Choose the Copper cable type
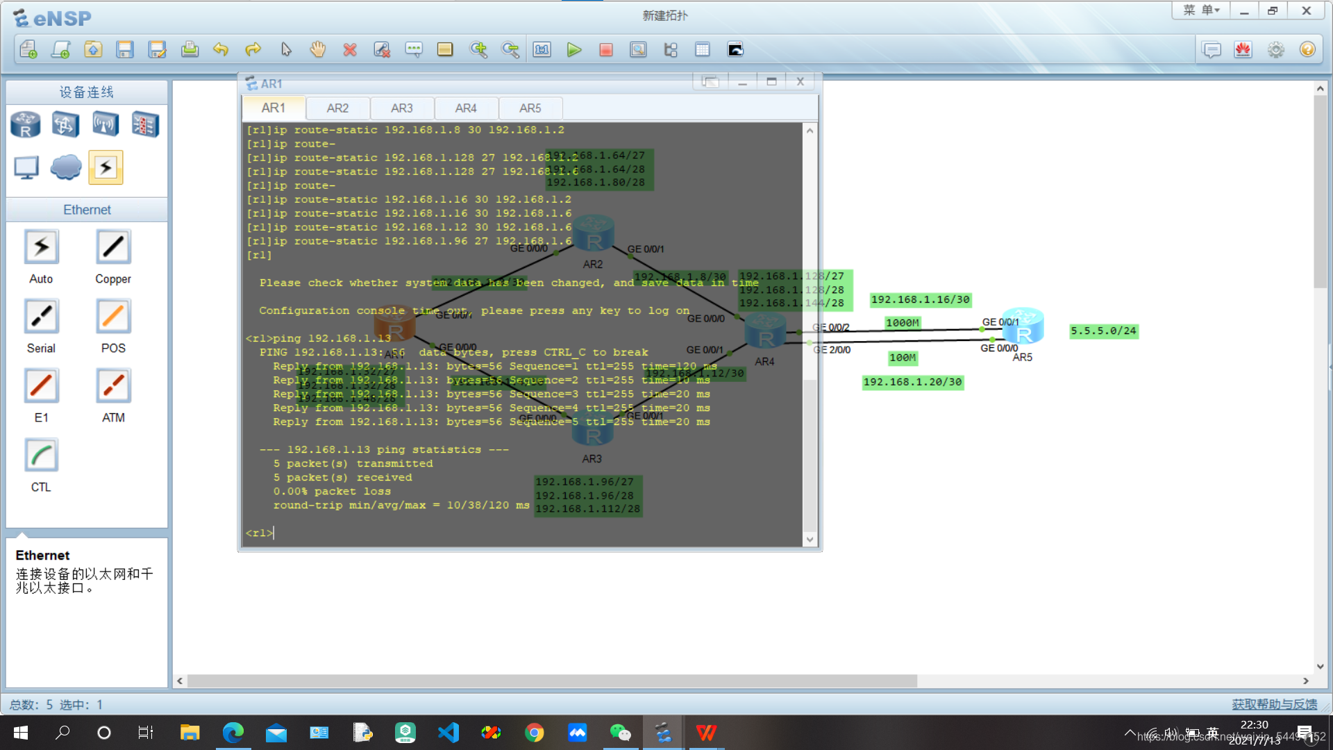This screenshot has width=1333, height=750. pyautogui.click(x=113, y=247)
